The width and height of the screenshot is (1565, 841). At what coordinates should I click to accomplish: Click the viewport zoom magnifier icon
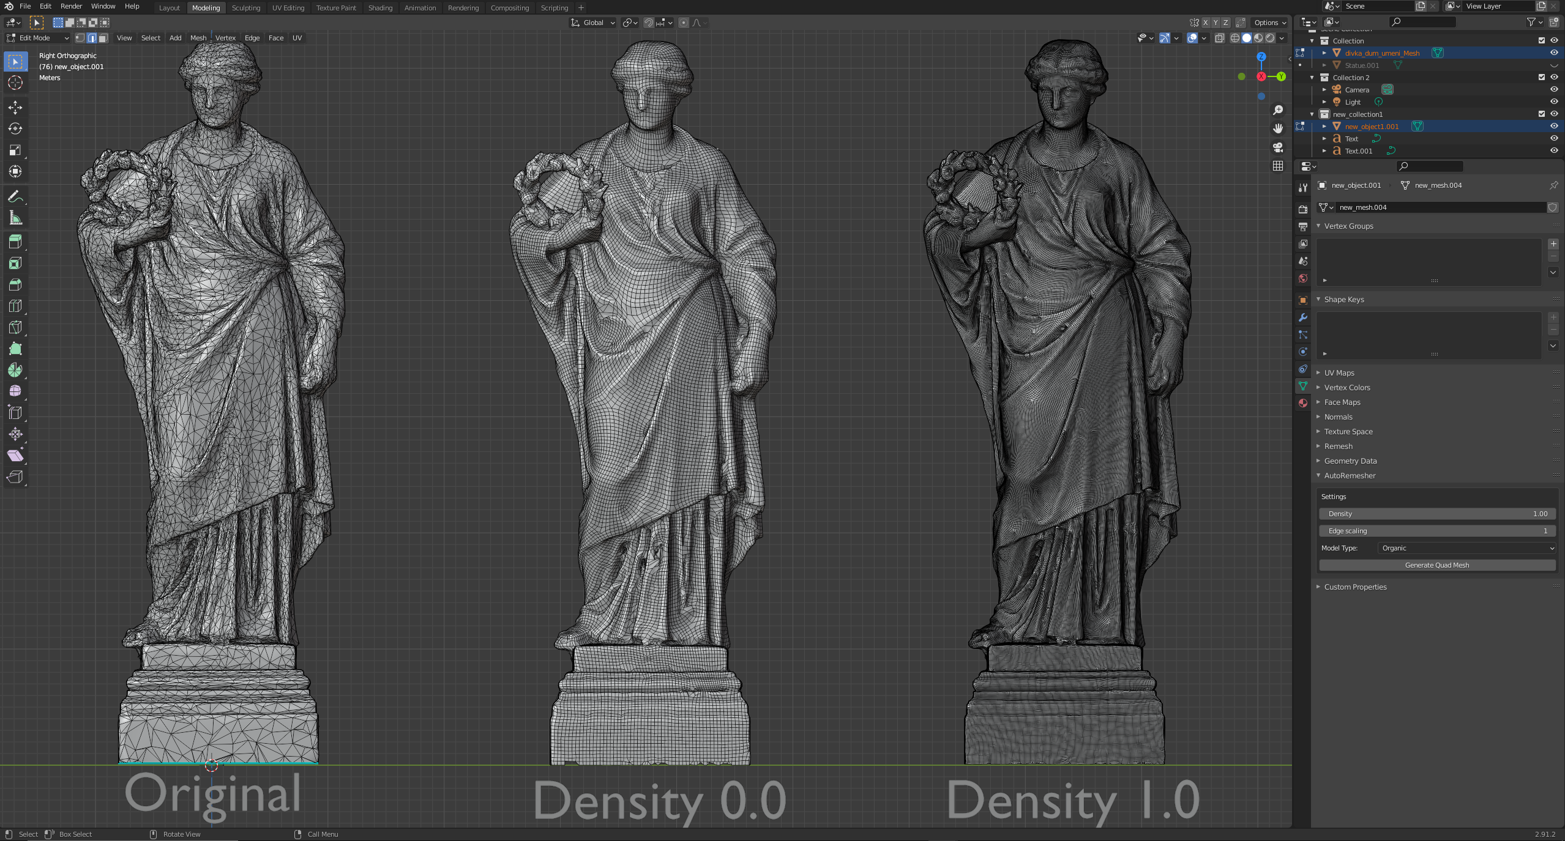point(1278,110)
